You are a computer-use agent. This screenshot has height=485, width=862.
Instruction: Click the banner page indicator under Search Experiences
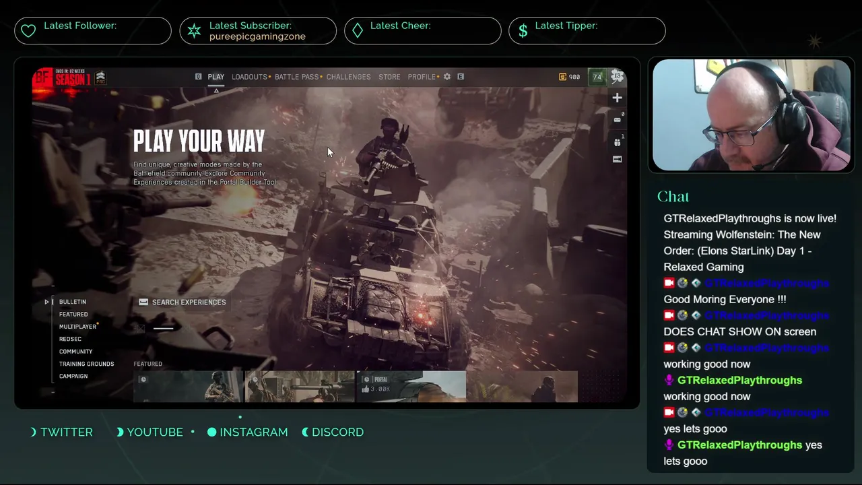click(x=164, y=328)
